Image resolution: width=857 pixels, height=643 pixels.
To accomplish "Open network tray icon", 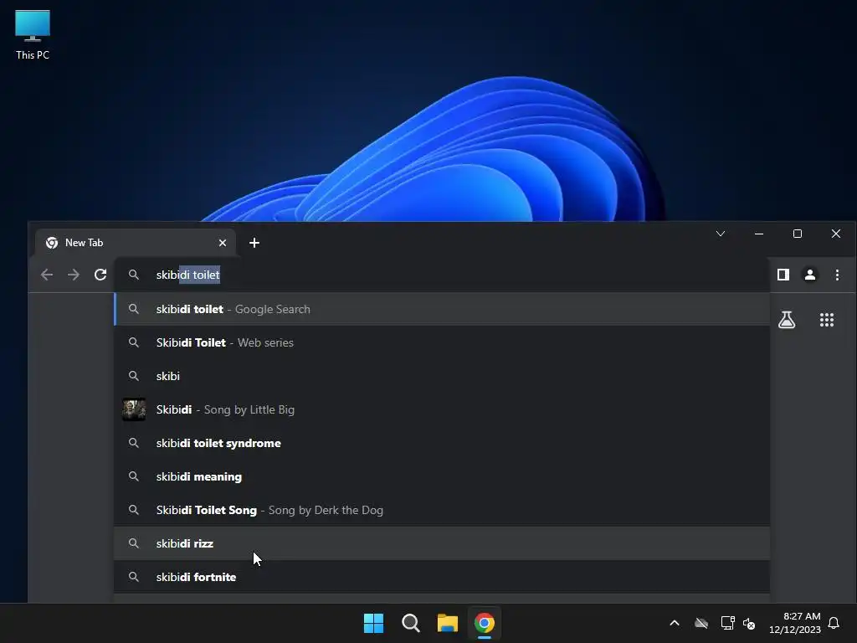I will point(727,623).
